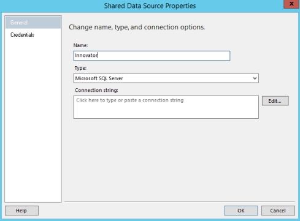Close the Shared Data Source Properties window

pos(291,4)
